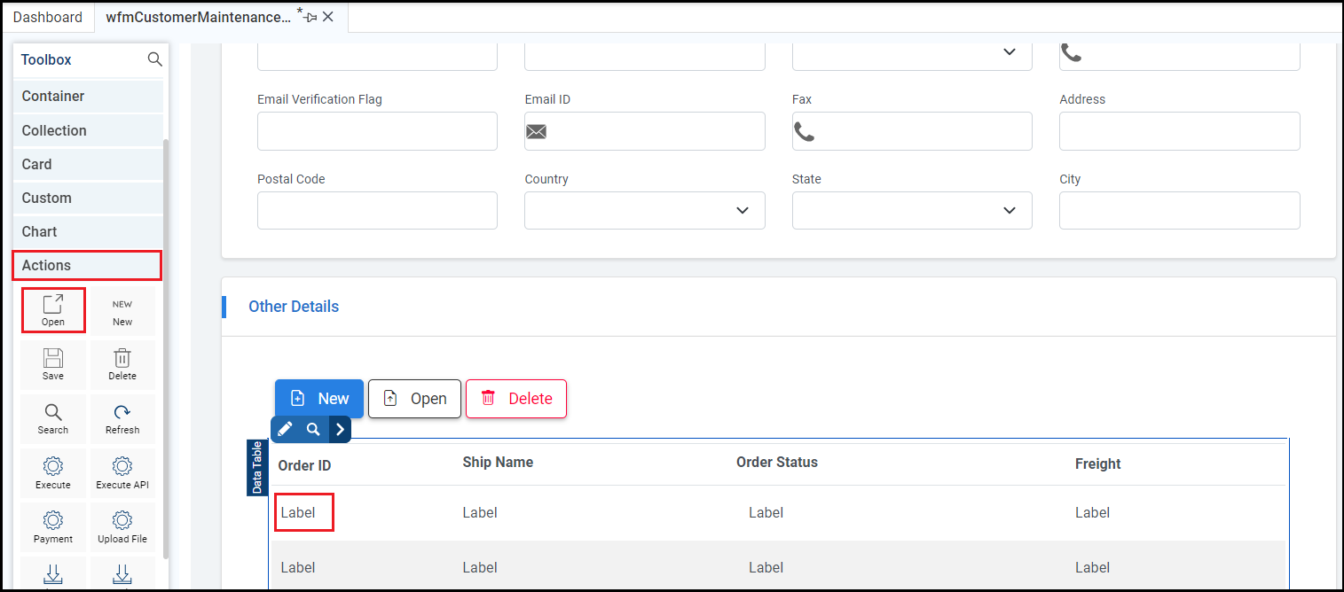This screenshot has height=592, width=1344.
Task: Expand the Container toolbox category
Action: click(x=87, y=96)
